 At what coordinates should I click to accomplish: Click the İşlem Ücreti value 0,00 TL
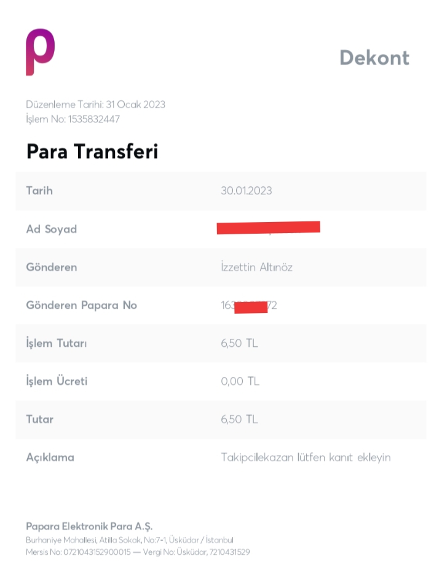pyautogui.click(x=240, y=381)
